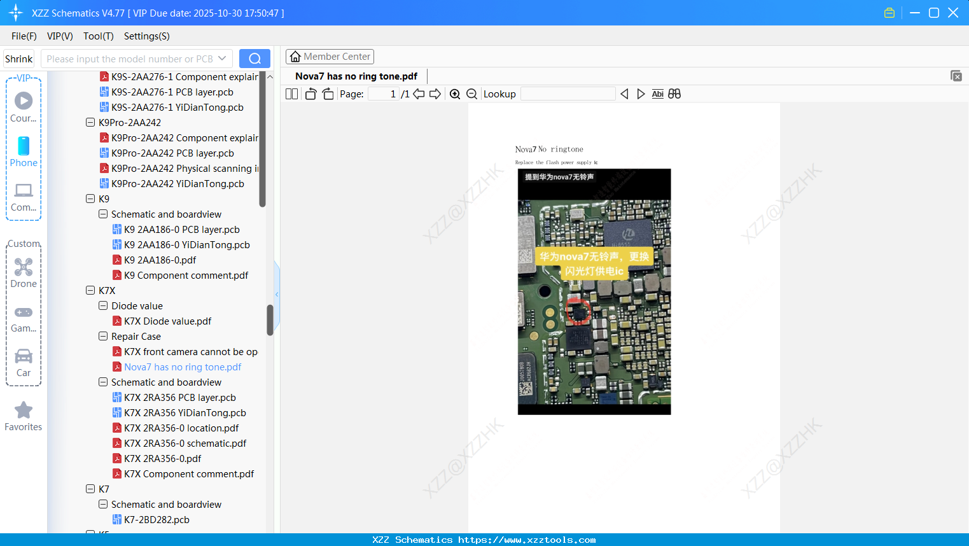This screenshot has height=546, width=969.
Task: Click the Page number field
Action: coord(384,94)
